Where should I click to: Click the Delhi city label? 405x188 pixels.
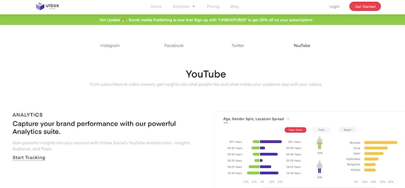tap(357, 154)
